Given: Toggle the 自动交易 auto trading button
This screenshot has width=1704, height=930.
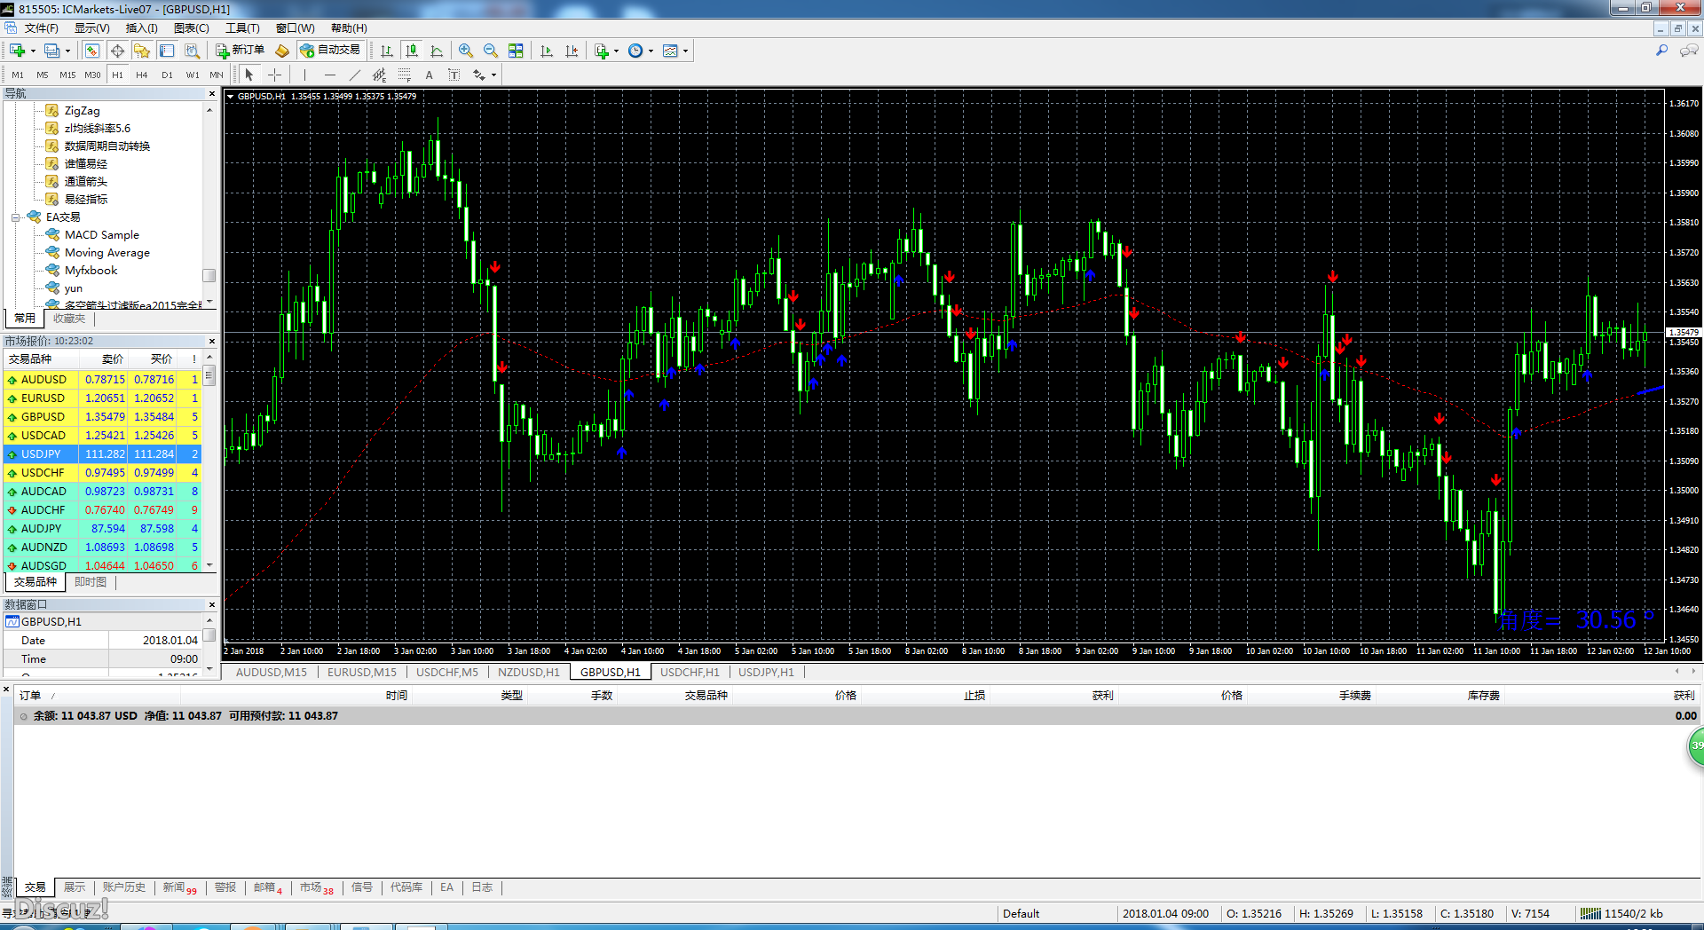Looking at the screenshot, I should pyautogui.click(x=330, y=51).
